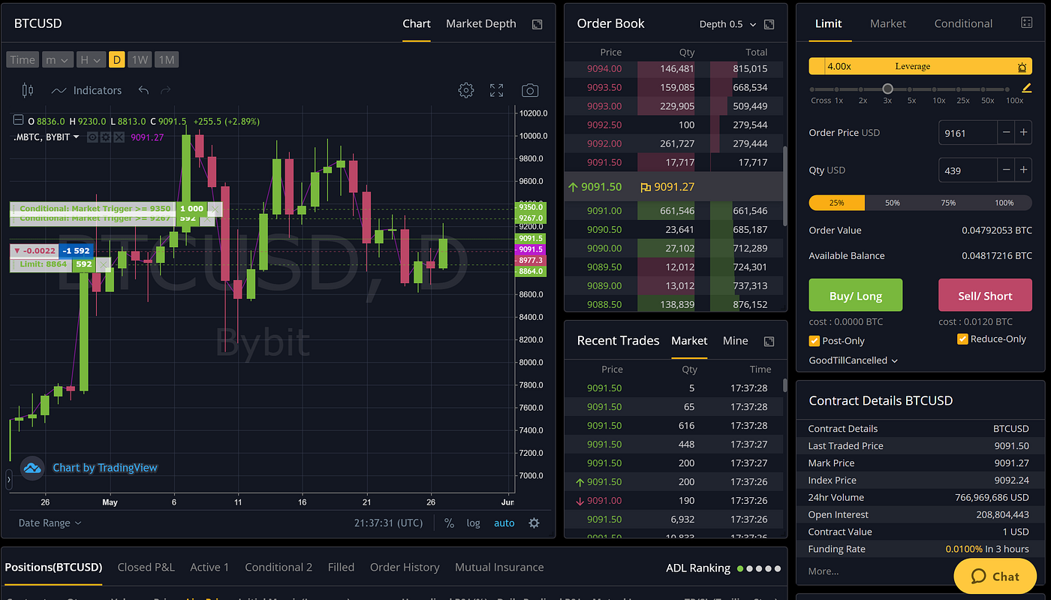The height and width of the screenshot is (600, 1051).
Task: Open the axis settings gear at chart bottom
Action: pyautogui.click(x=534, y=523)
